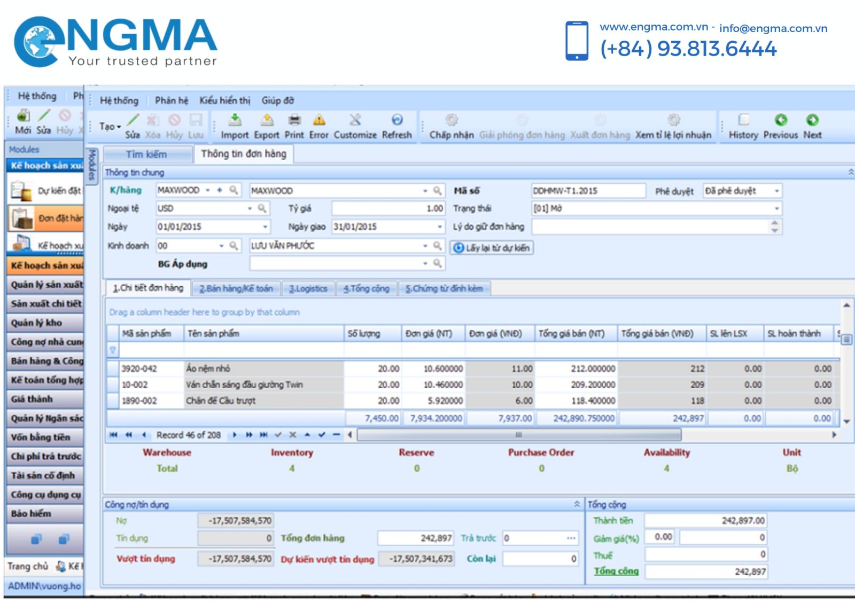Collapse the Công nợ/tín dụng section

click(577, 504)
